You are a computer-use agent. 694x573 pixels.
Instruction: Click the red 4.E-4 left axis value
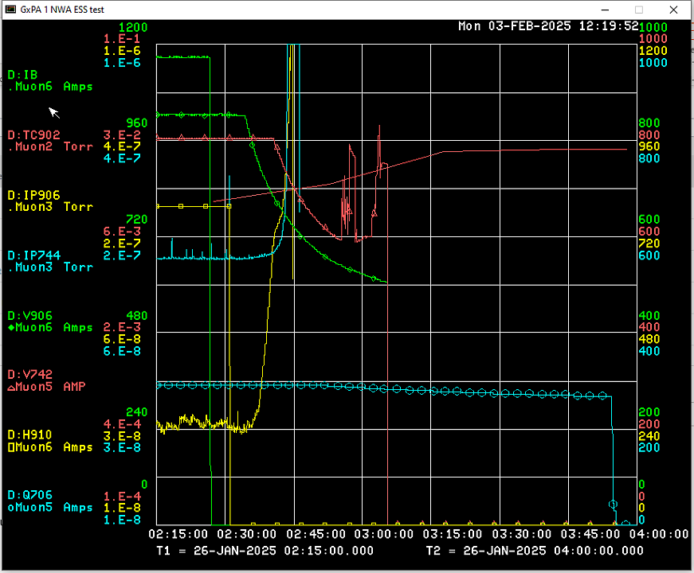click(x=122, y=424)
